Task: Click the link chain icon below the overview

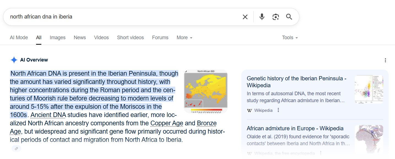Action: click(16, 149)
